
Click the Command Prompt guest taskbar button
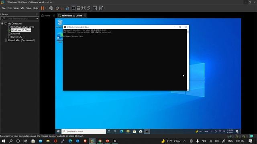point(147,132)
